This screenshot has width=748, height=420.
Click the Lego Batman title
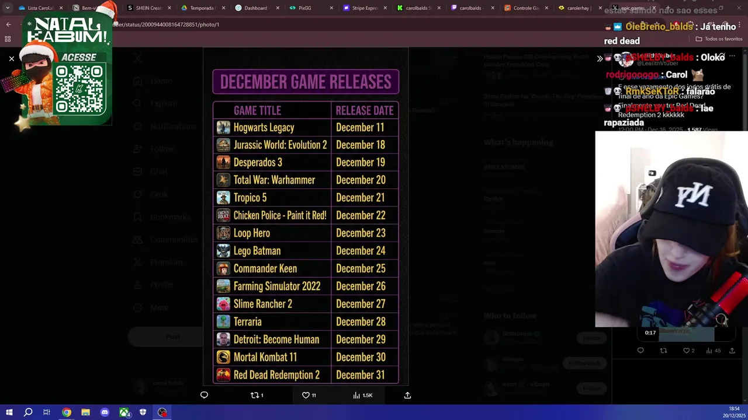[x=257, y=251]
